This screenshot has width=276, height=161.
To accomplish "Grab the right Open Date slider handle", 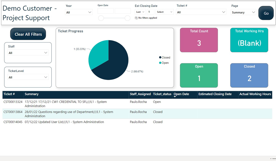I will point(127,18).
